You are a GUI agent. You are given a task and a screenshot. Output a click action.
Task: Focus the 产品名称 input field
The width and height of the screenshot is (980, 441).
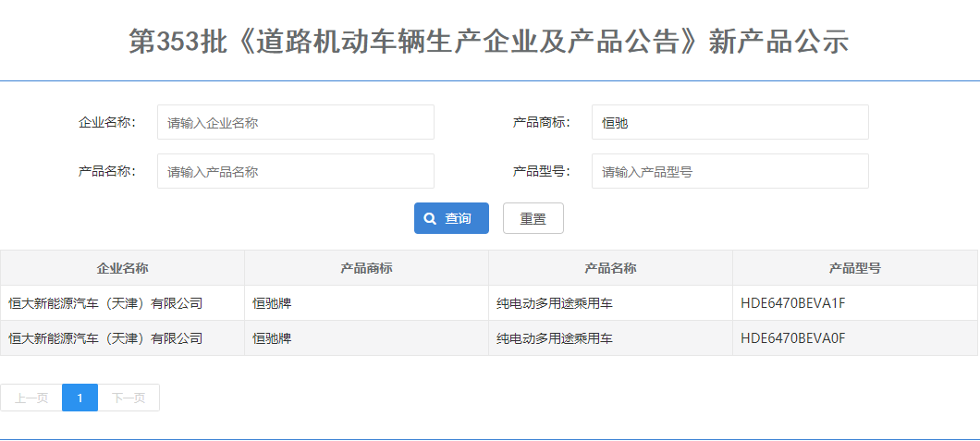296,171
